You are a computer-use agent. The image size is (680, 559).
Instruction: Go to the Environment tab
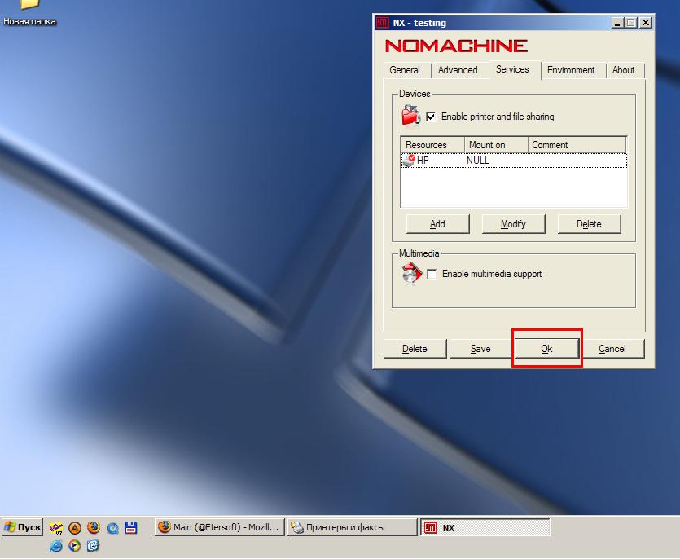point(571,70)
